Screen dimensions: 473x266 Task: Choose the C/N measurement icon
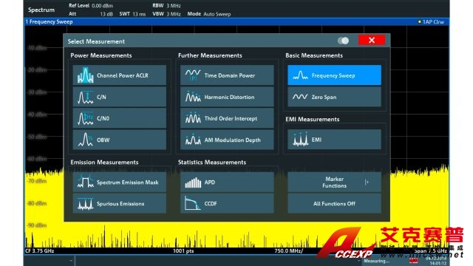tap(86, 97)
